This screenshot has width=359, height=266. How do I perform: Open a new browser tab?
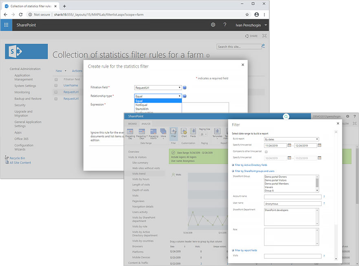(64, 6)
